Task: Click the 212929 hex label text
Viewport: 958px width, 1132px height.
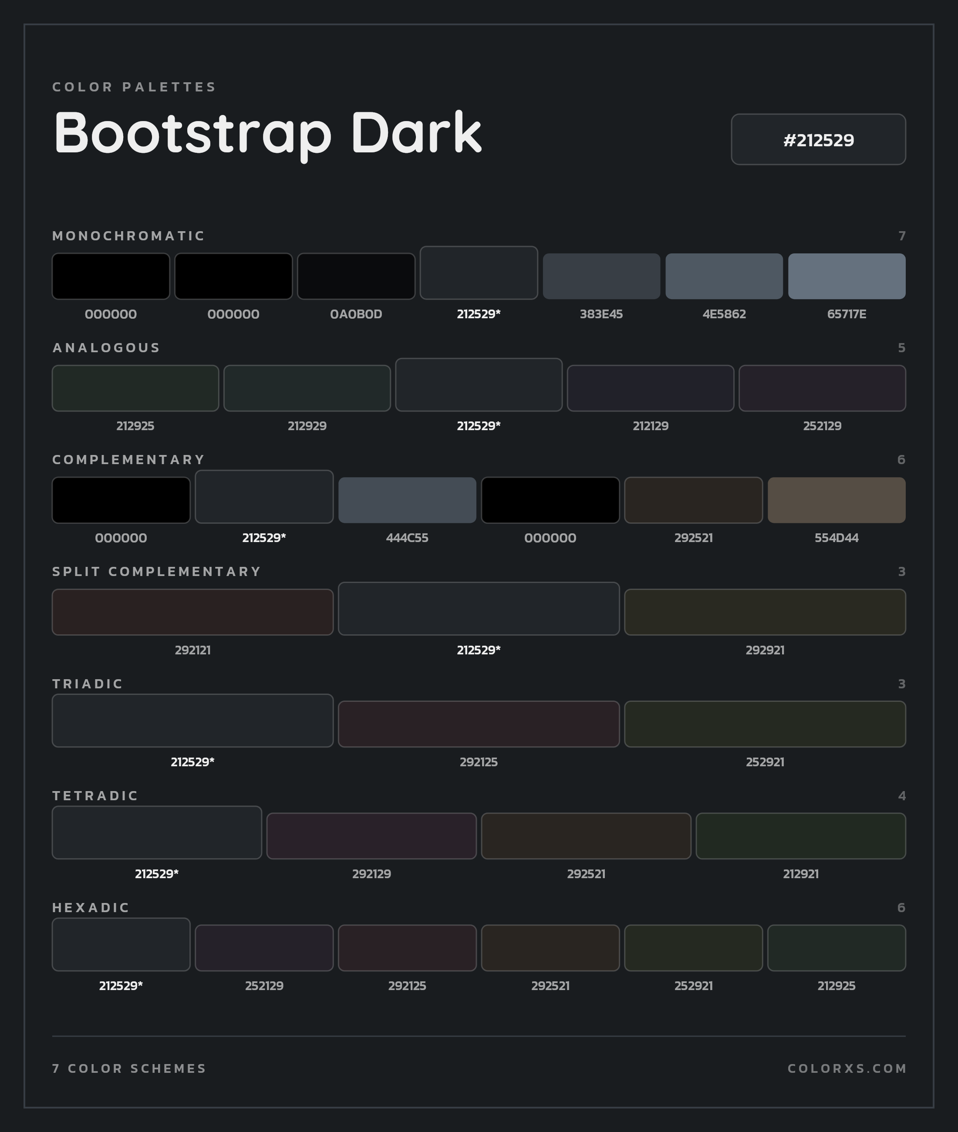Action: (307, 426)
